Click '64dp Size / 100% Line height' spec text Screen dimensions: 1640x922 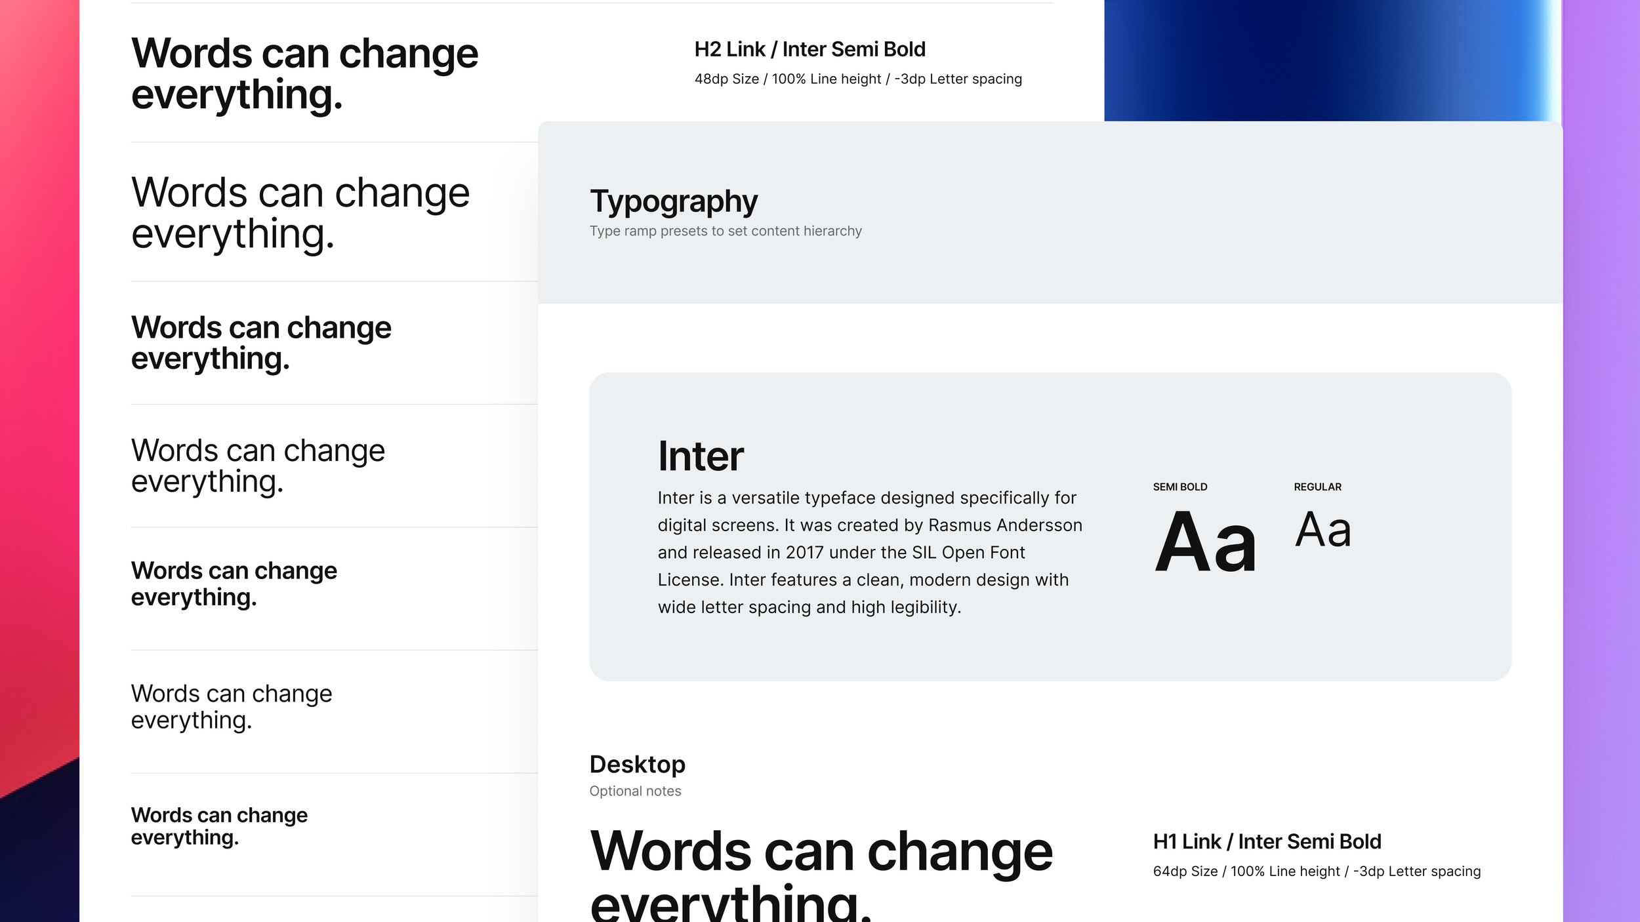[1246, 872]
